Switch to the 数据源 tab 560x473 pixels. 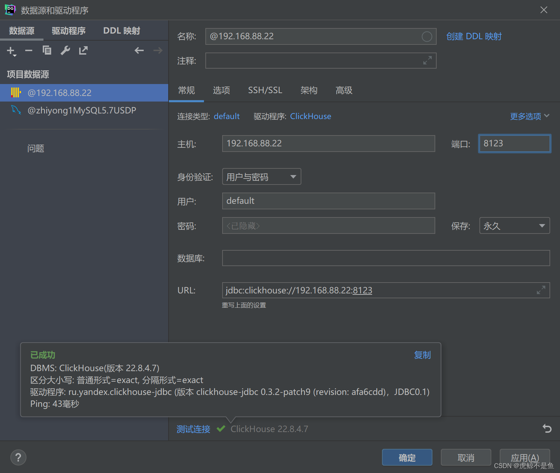pyautogui.click(x=22, y=31)
